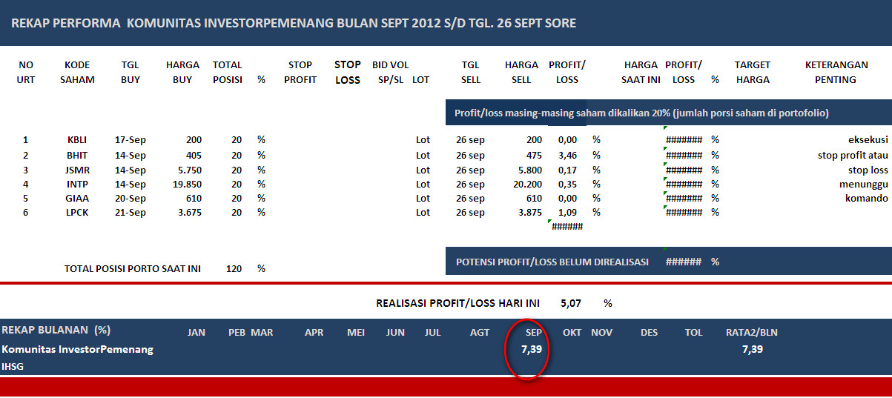
Task: Select buy price 405 cell
Action: click(x=193, y=156)
